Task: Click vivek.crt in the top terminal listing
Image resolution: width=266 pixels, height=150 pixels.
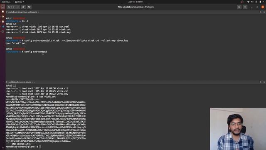Action: click(x=65, y=30)
